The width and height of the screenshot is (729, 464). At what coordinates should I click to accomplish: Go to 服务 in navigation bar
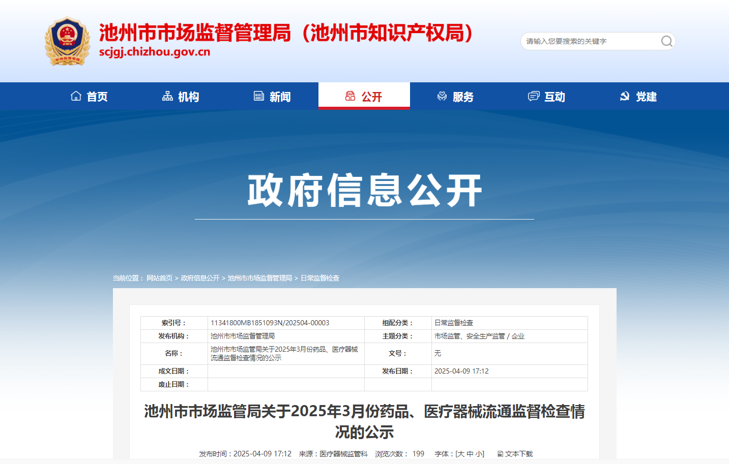(x=463, y=97)
